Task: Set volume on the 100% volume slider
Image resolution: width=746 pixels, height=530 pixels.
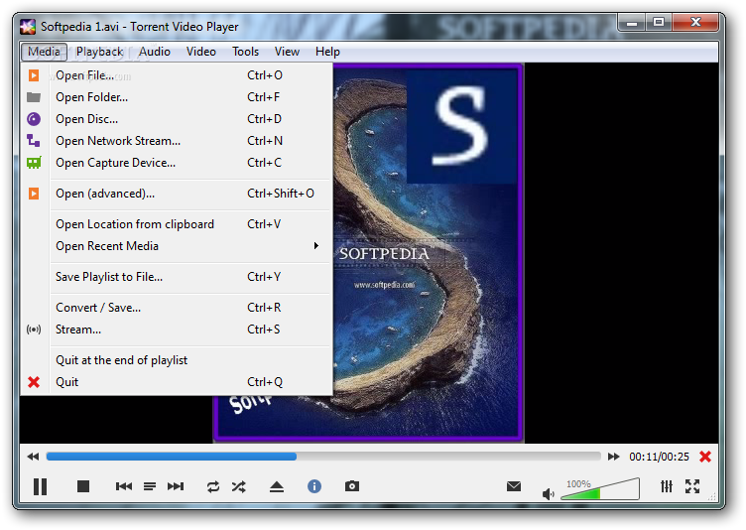Action: coord(600,489)
